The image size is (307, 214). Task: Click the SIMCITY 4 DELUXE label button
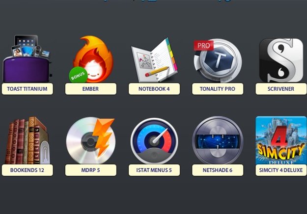[x=281, y=170]
